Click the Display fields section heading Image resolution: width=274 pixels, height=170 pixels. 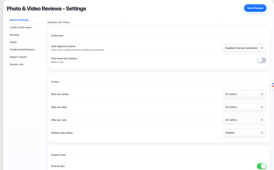click(58, 155)
